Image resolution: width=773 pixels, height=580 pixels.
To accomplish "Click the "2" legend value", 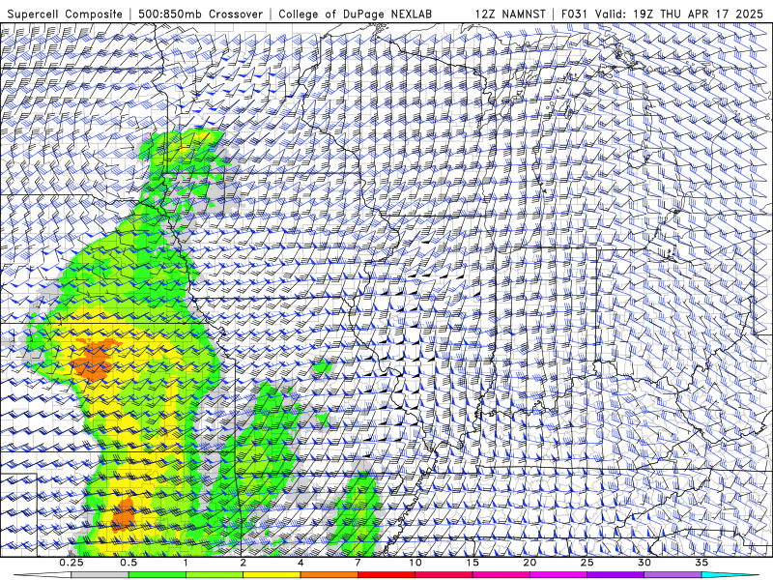I will click(x=243, y=563).
